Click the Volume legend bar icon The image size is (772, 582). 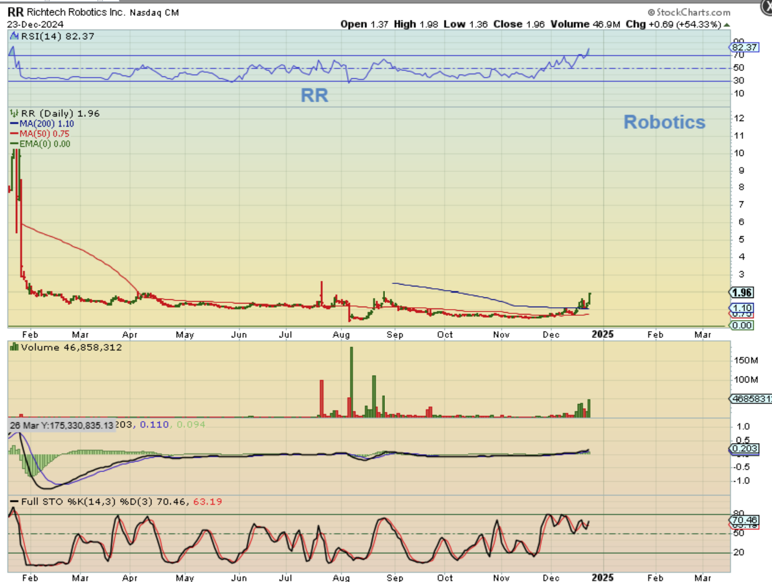[x=13, y=348]
